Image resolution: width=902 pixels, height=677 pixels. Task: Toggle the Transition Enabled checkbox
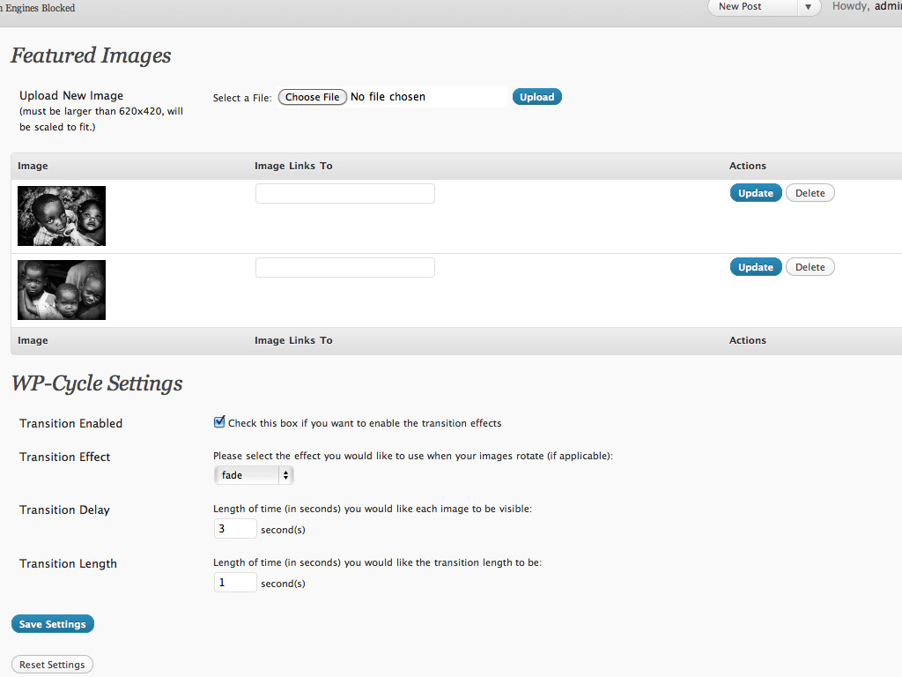coord(219,422)
